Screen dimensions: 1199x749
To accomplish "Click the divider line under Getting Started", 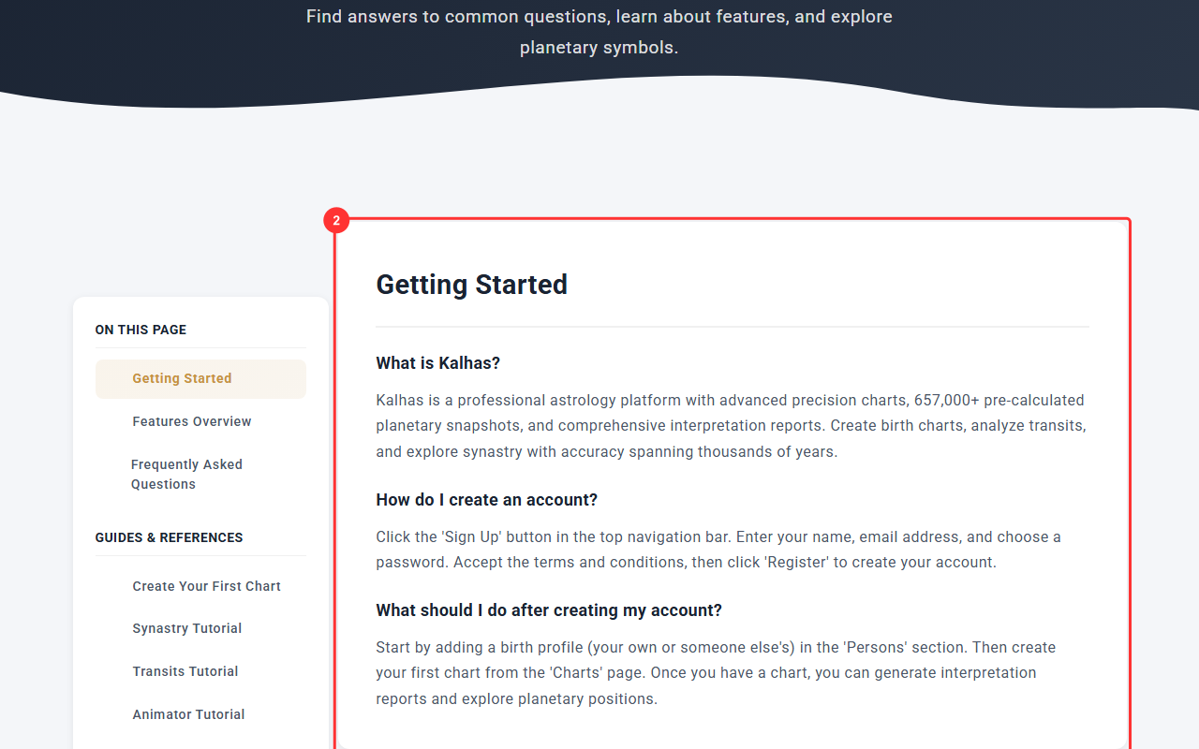I will point(733,327).
